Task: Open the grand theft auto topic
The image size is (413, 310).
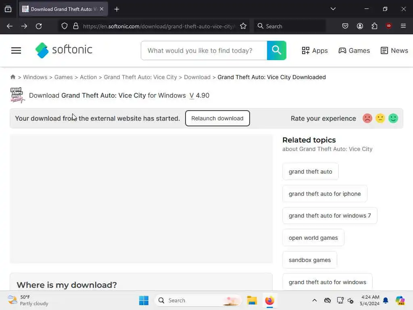Action: (x=310, y=172)
